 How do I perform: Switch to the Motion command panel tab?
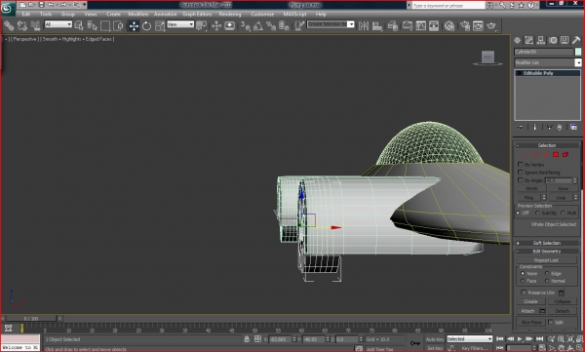click(553, 40)
